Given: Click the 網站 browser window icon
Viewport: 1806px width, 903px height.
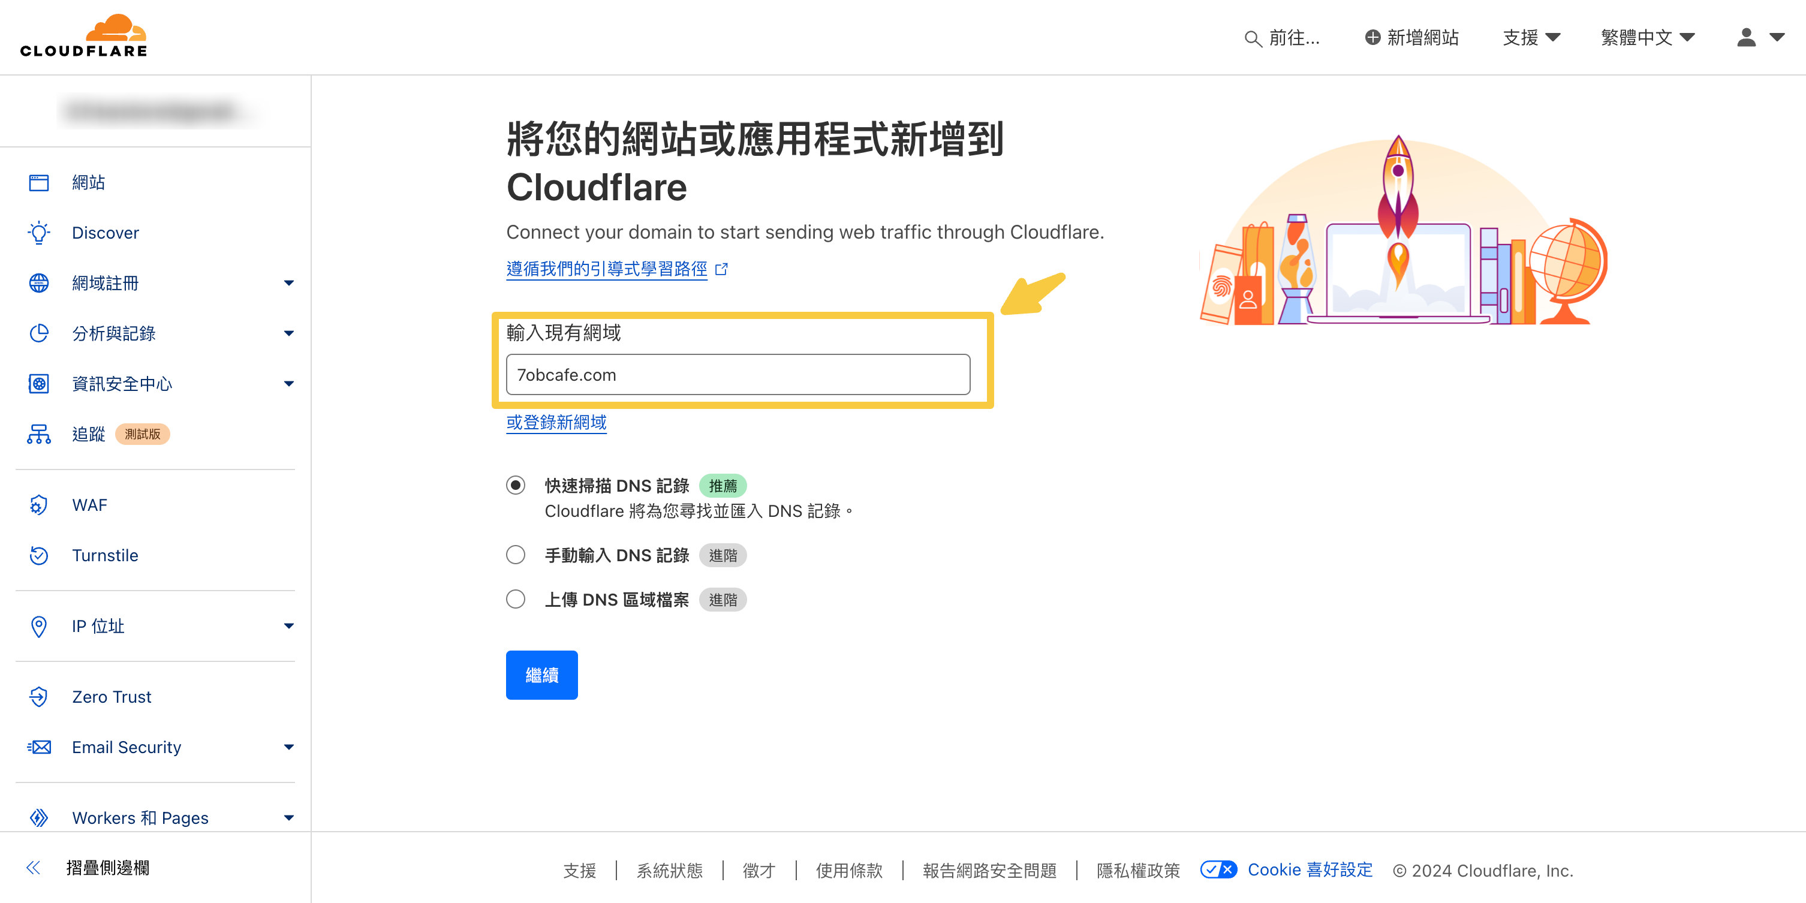Looking at the screenshot, I should 38,182.
